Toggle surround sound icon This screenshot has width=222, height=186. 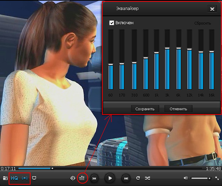tap(25, 178)
